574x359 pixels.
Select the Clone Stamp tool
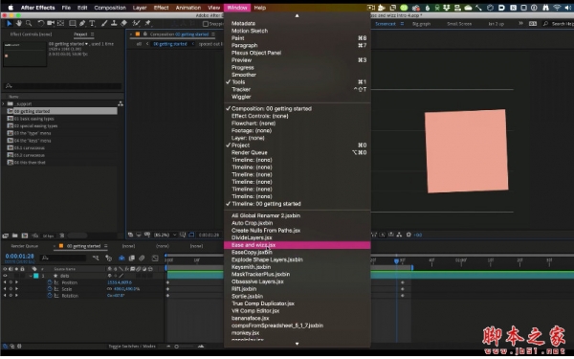[114, 23]
